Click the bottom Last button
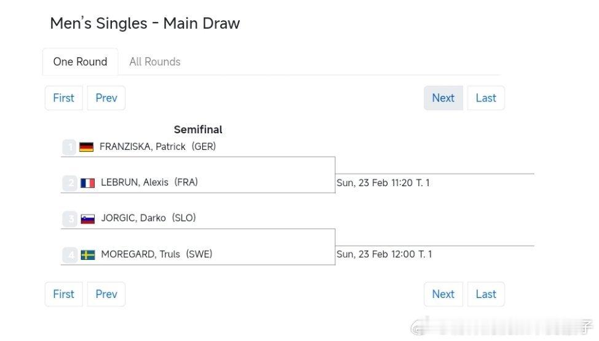 [x=486, y=294]
